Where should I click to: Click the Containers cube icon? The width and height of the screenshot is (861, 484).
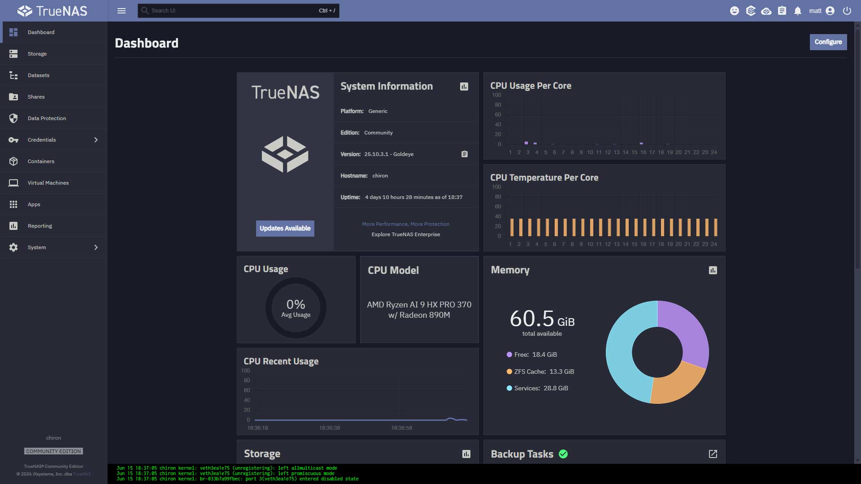click(13, 161)
